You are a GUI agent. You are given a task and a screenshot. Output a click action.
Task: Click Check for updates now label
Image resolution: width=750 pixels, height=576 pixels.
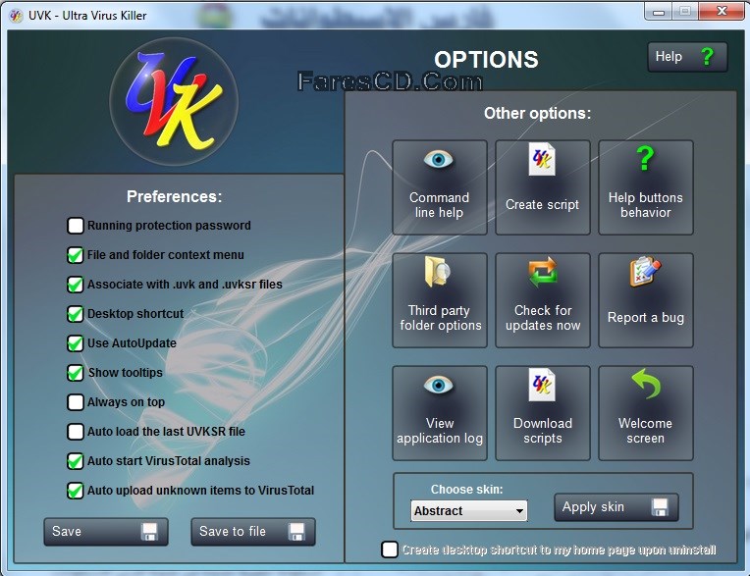tap(543, 318)
